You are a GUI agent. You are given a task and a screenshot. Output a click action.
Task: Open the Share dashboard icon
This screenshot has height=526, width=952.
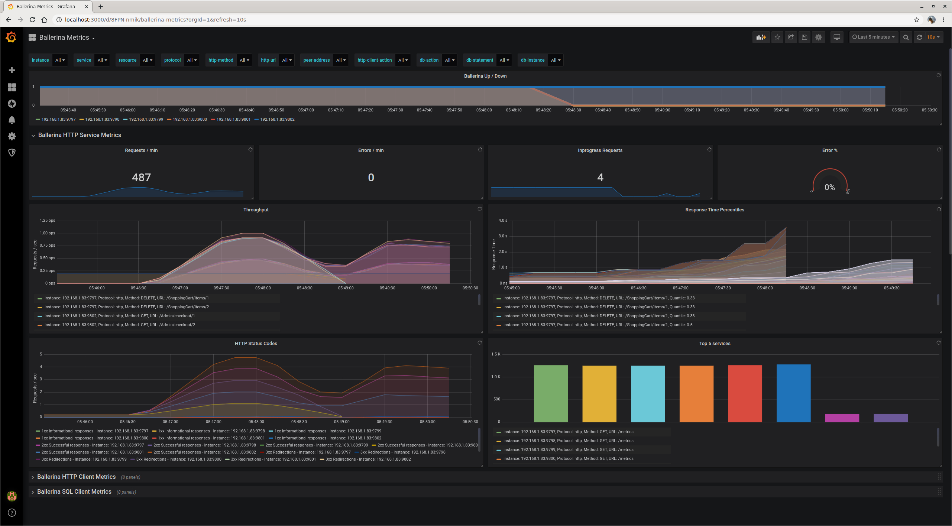791,37
